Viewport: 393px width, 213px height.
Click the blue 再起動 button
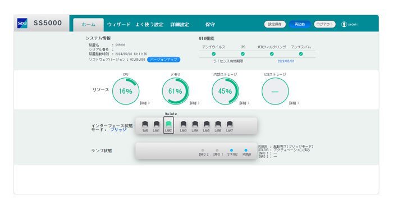coord(300,24)
